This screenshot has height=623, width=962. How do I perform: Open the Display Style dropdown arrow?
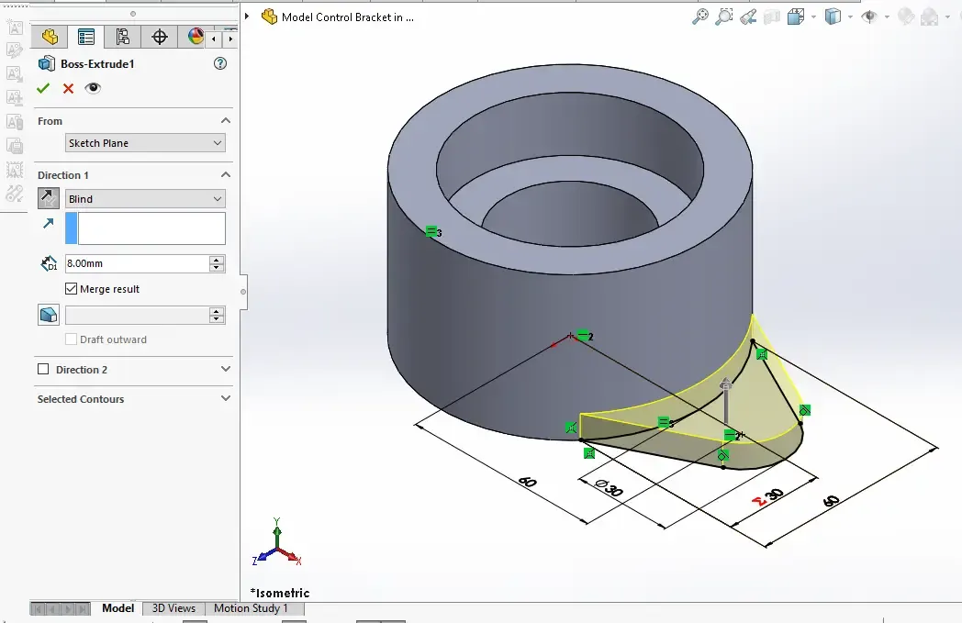tap(850, 17)
